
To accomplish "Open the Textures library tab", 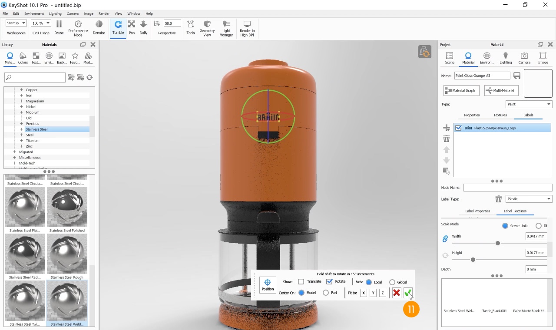I will tap(36, 58).
